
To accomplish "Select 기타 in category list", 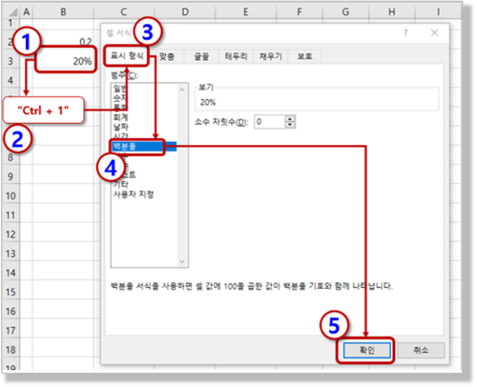I will [x=120, y=184].
